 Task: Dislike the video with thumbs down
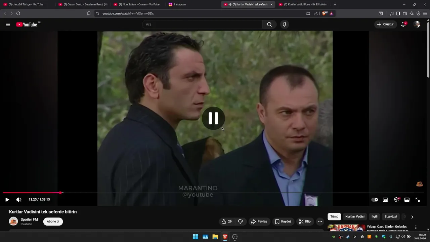pos(241,221)
